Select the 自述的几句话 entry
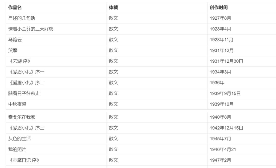The height and width of the screenshot is (168, 276). (22, 18)
